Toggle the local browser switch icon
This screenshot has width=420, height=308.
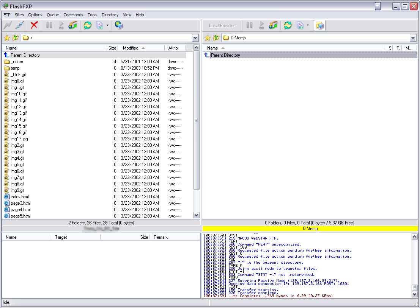pos(319,25)
